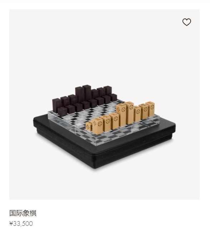Select the leftmost dark brown front pawn
Viewport: 210px width, 233px height.
(x=62, y=111)
